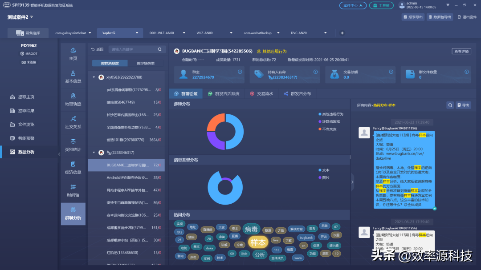Open the 类别统计 layers icon
The height and width of the screenshot is (270, 481).
tap(73, 141)
